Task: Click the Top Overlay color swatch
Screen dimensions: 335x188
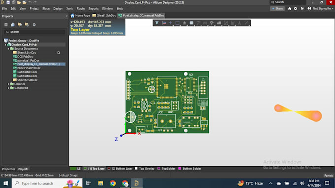Action: point(136,169)
